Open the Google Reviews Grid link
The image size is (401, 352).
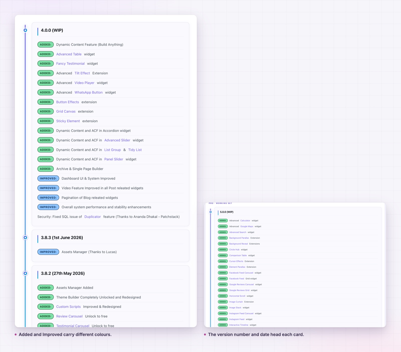[x=239, y=290]
